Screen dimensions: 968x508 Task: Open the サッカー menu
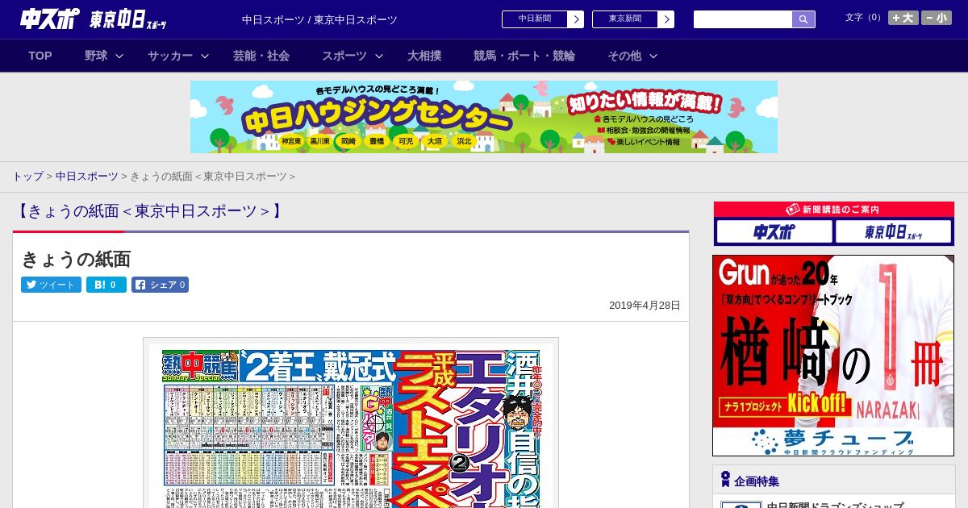(x=170, y=56)
